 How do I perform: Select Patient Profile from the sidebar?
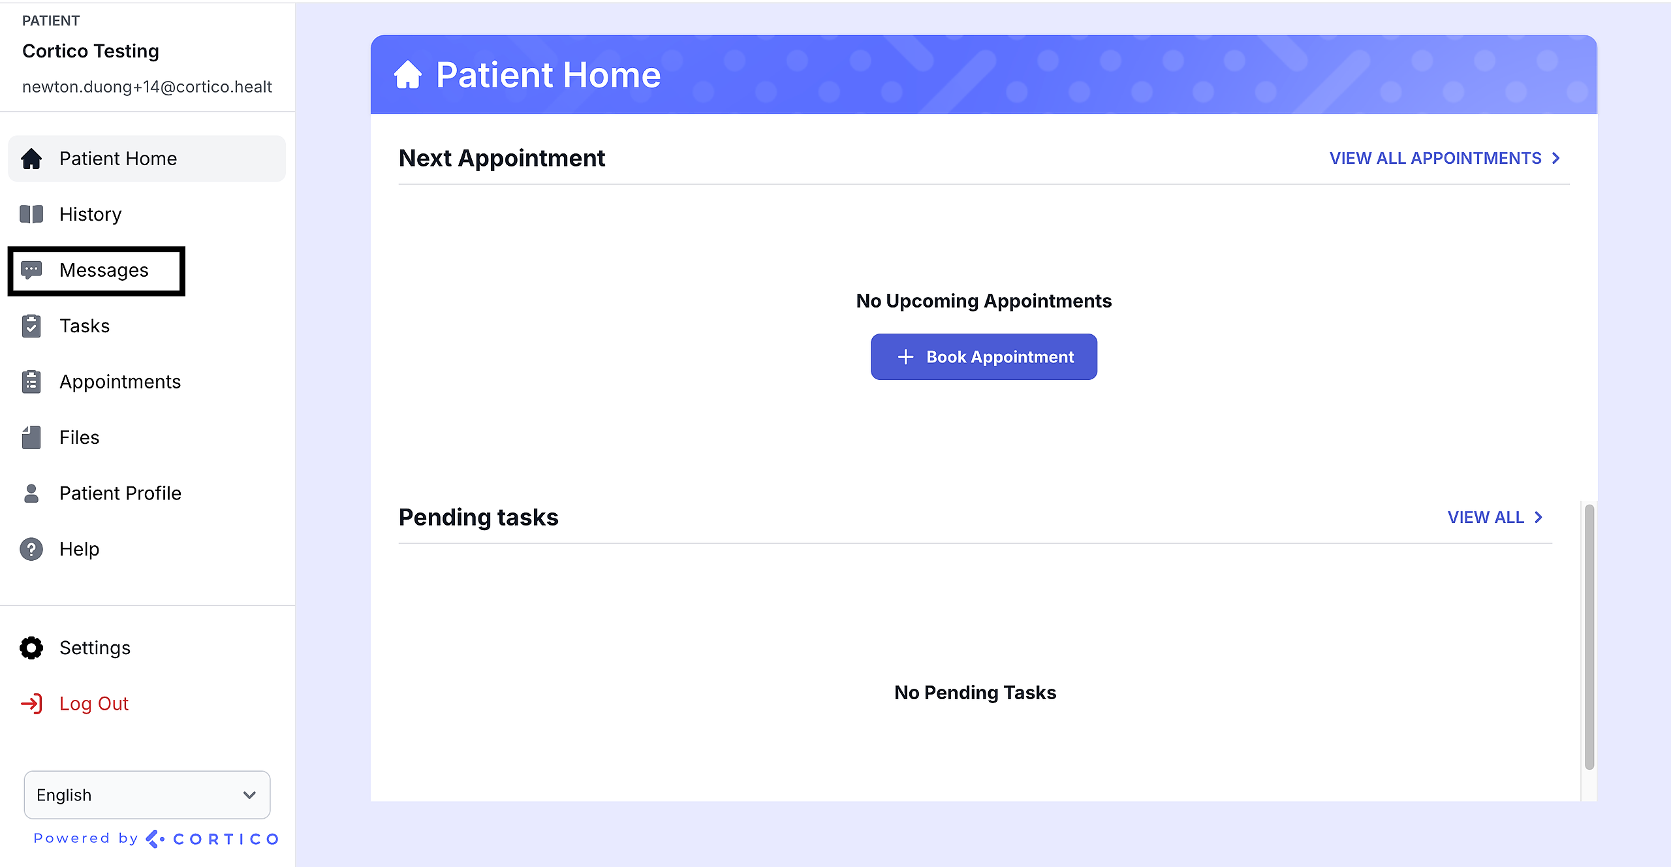pyautogui.click(x=120, y=494)
